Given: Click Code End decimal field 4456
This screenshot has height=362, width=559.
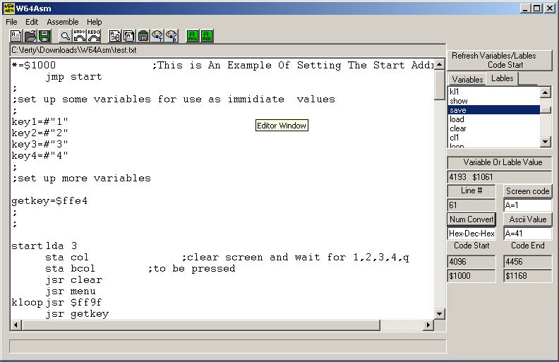Looking at the screenshot, I should tap(528, 262).
